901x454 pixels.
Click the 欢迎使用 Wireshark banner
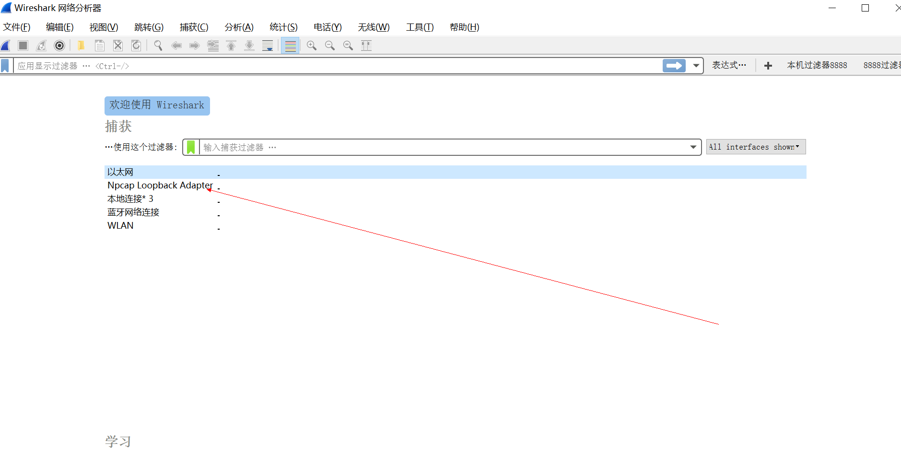coord(157,105)
